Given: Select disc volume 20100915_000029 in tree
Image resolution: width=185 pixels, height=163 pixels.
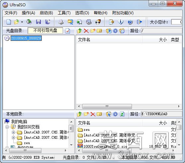Looking at the screenshot, I should pyautogui.click(x=26, y=38).
